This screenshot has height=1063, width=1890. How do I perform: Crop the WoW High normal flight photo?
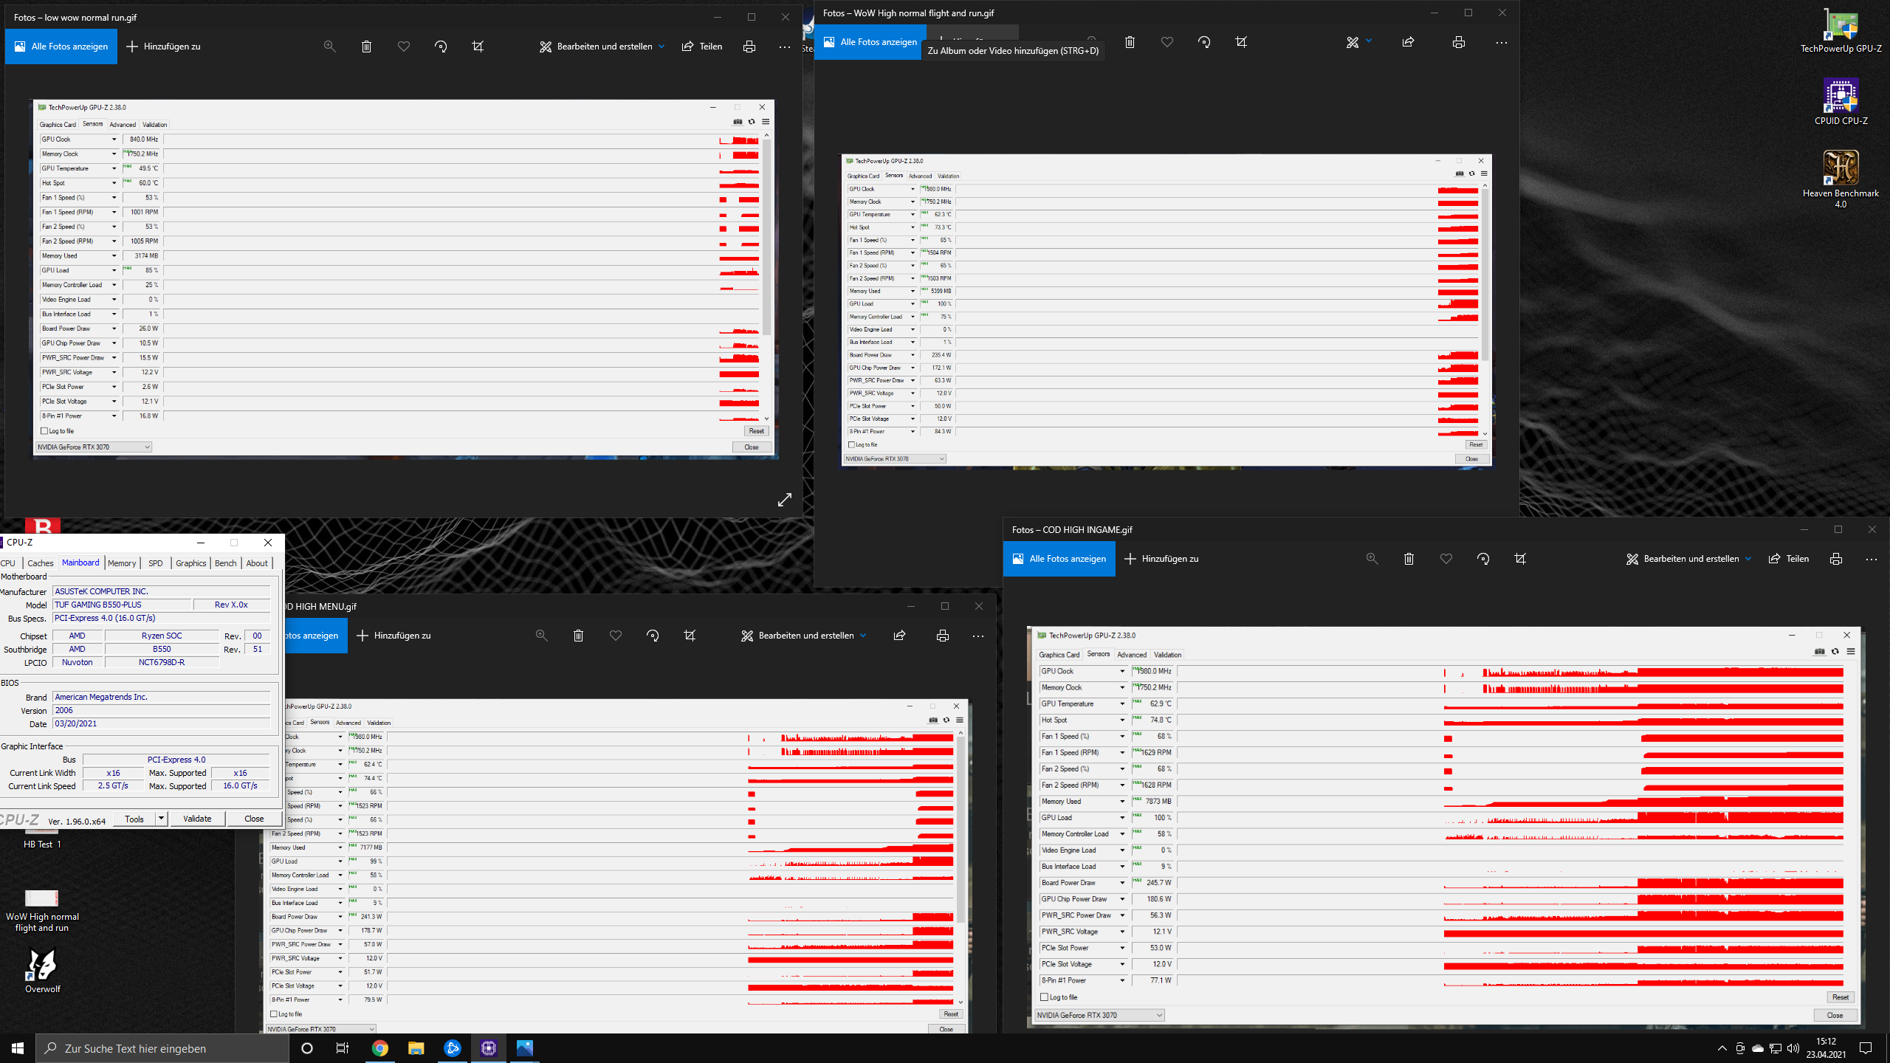pos(1241,42)
